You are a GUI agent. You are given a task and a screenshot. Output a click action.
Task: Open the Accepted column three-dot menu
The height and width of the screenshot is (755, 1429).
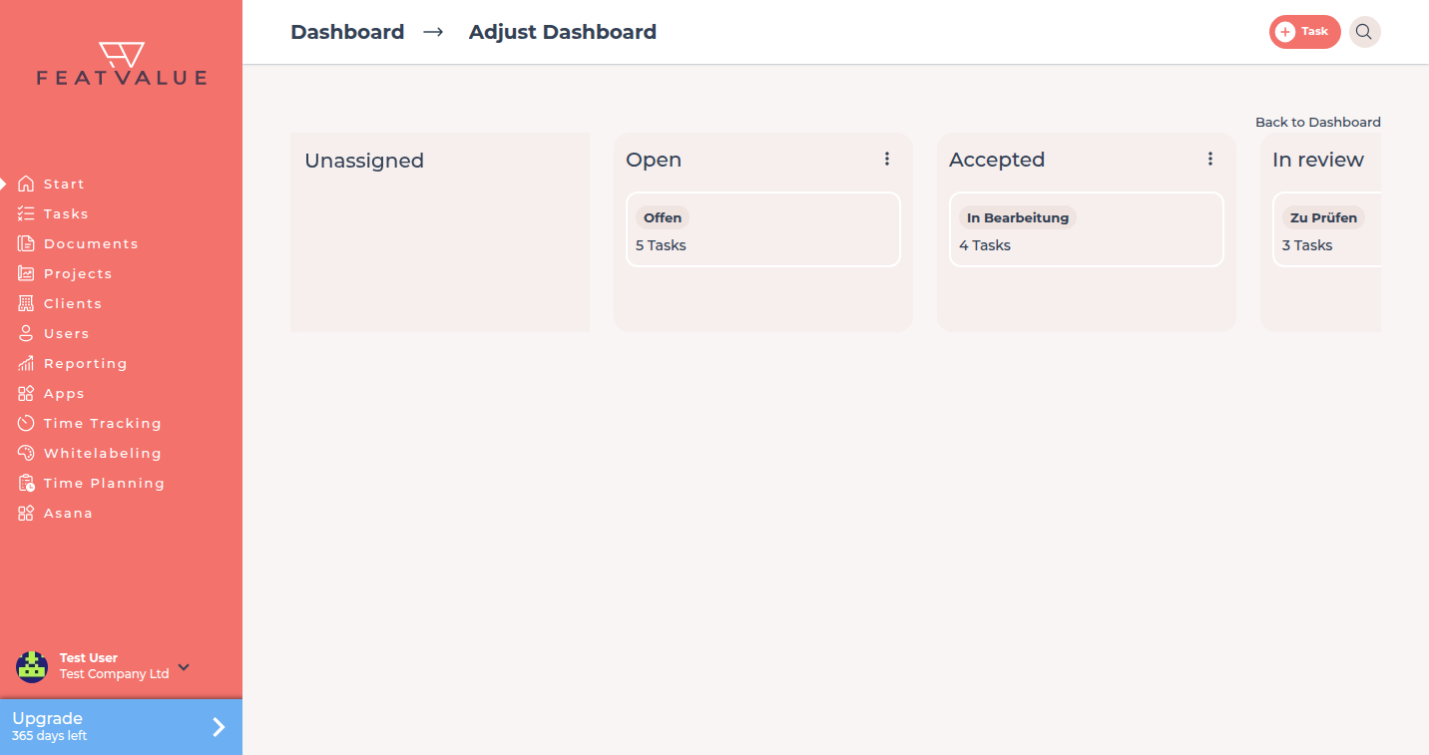coord(1209,159)
